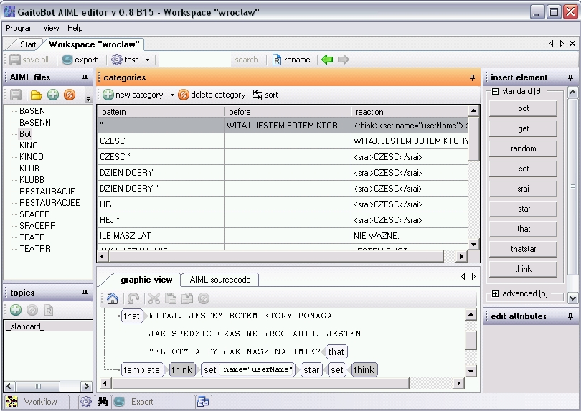The image size is (581, 411).
Task: Open AIML file folder icon
Action: click(x=36, y=95)
